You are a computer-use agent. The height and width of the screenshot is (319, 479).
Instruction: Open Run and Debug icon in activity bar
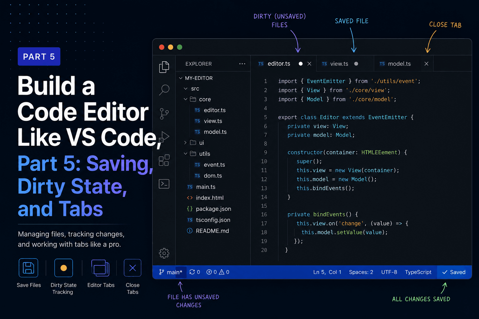tap(164, 137)
